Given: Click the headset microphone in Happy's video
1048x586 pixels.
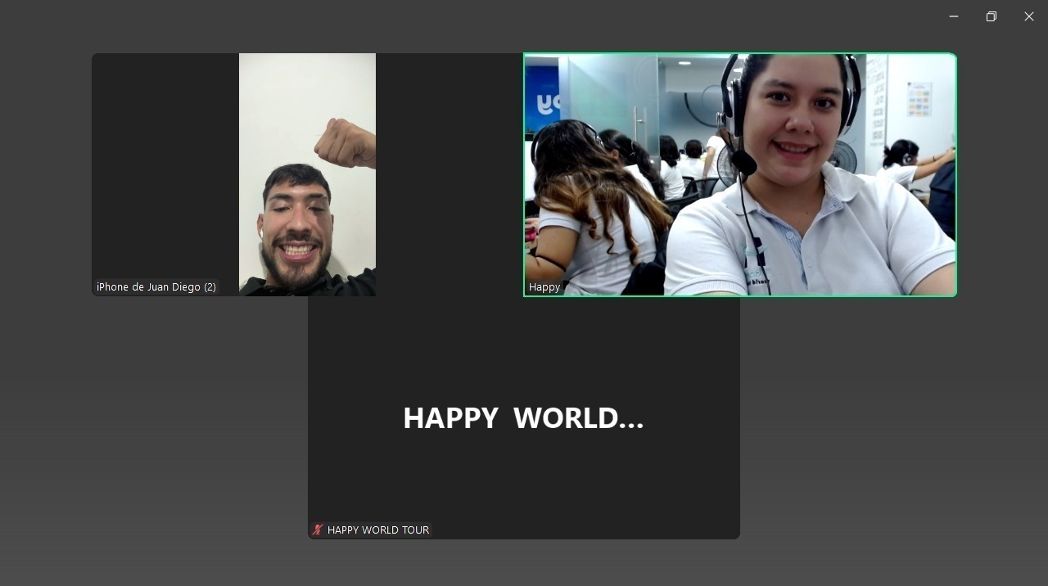Looking at the screenshot, I should pos(743,163).
